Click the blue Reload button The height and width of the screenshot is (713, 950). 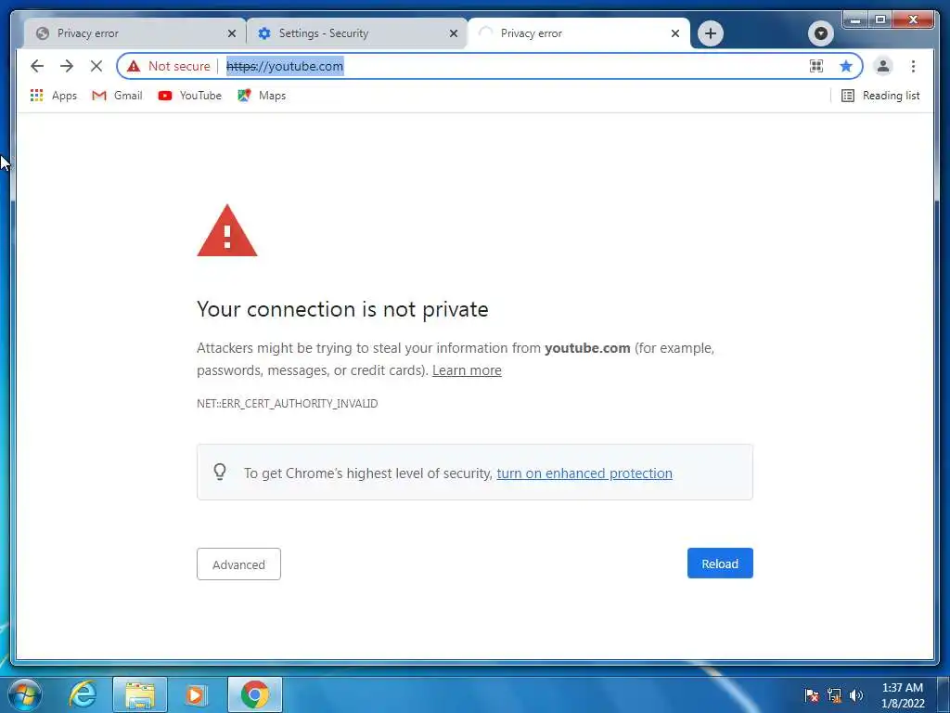720,564
